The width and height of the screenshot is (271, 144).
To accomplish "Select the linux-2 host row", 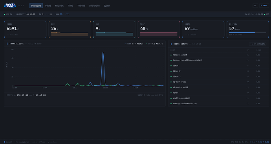I will [218, 71].
